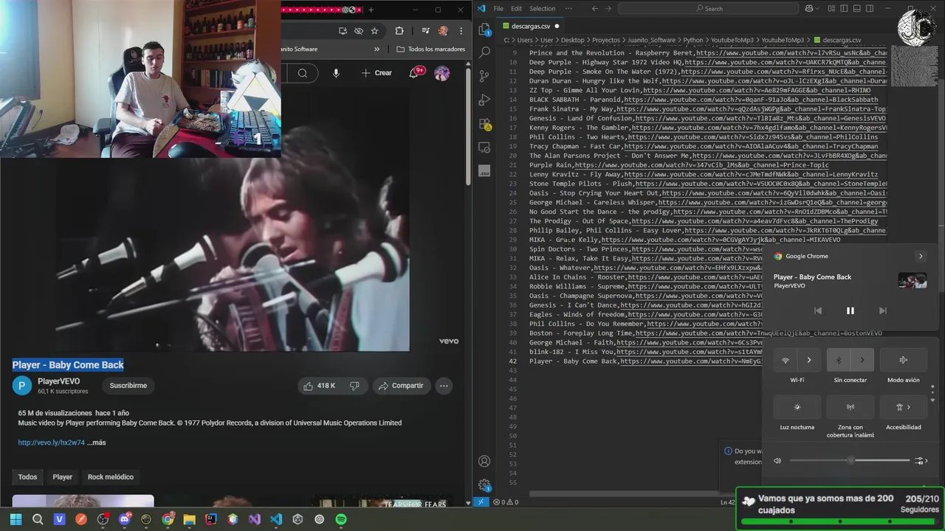Open the Run and Debug view
The height and width of the screenshot is (531, 945).
(484, 100)
